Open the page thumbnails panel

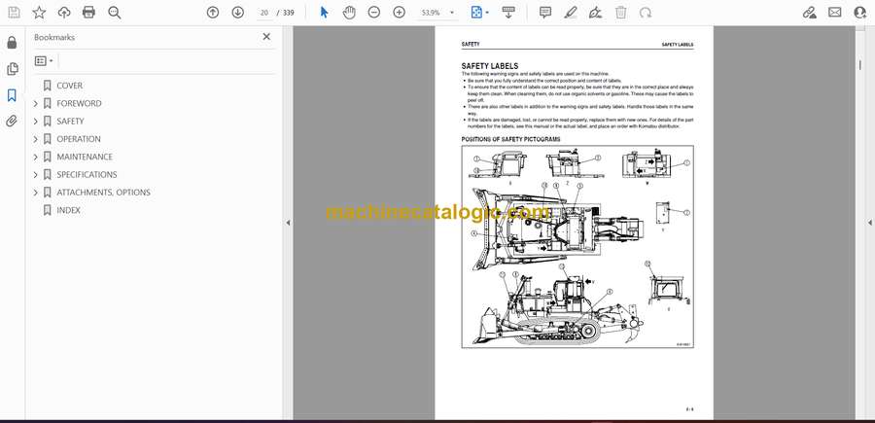(x=12, y=69)
